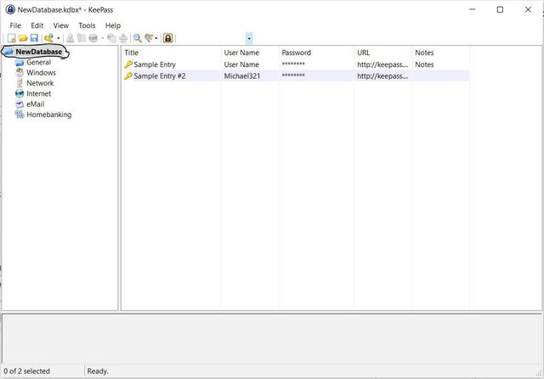Open the File menu
This screenshot has width=544, height=379.
(15, 25)
